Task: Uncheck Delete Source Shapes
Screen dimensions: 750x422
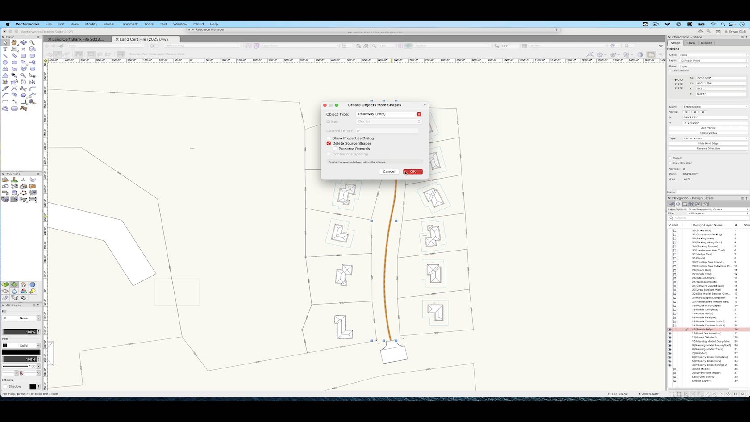Action: click(329, 143)
